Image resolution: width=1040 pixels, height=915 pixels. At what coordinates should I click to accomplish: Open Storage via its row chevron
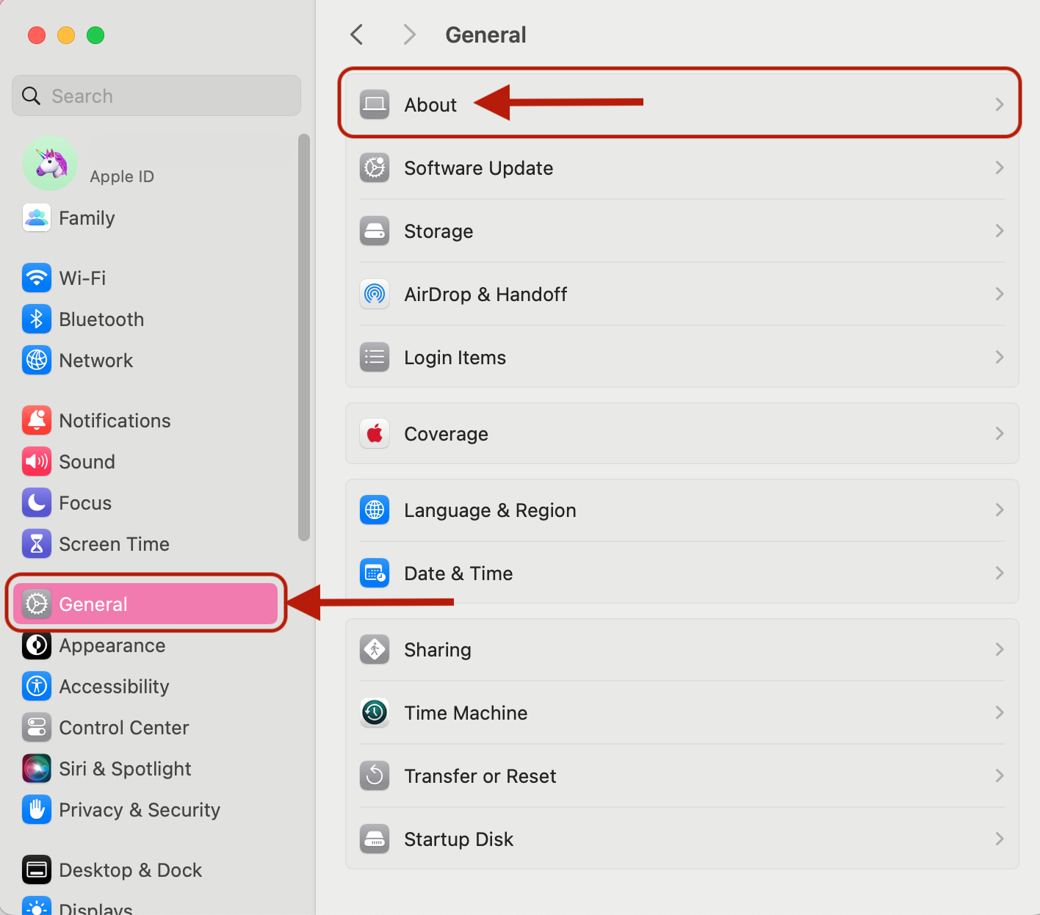click(x=999, y=231)
